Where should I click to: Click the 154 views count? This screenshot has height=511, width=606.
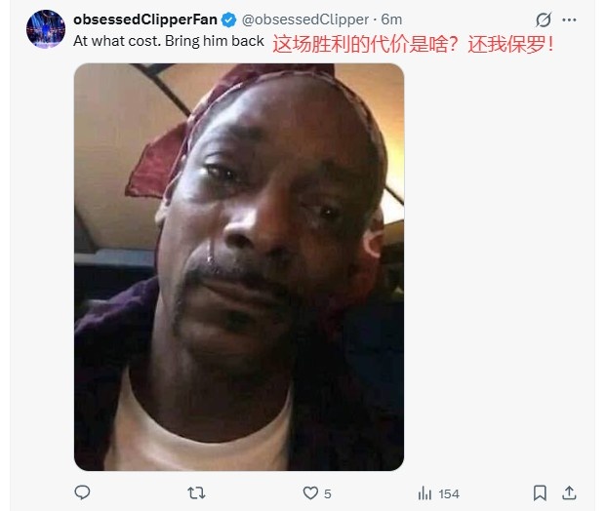449,494
